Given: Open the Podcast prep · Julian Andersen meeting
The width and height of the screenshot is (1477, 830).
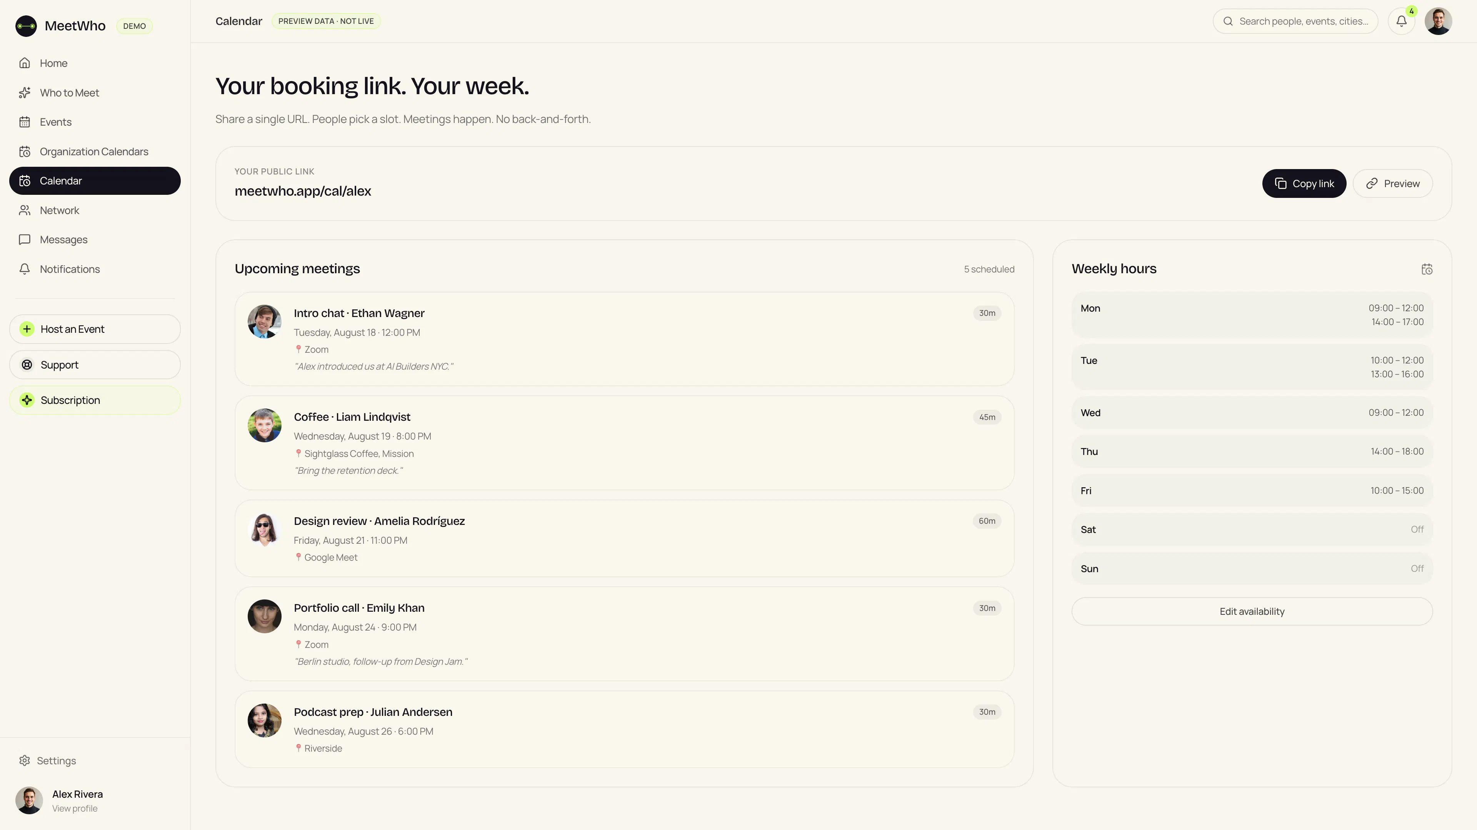Looking at the screenshot, I should point(624,729).
